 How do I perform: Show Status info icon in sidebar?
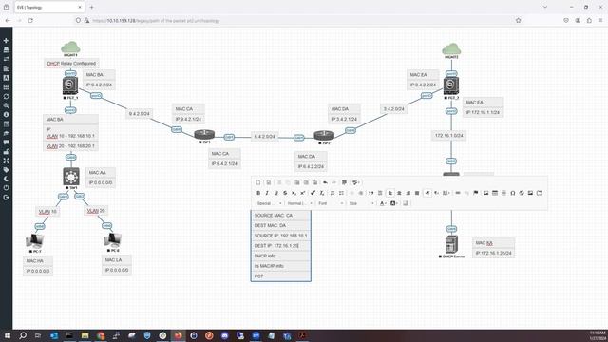(x=6, y=115)
